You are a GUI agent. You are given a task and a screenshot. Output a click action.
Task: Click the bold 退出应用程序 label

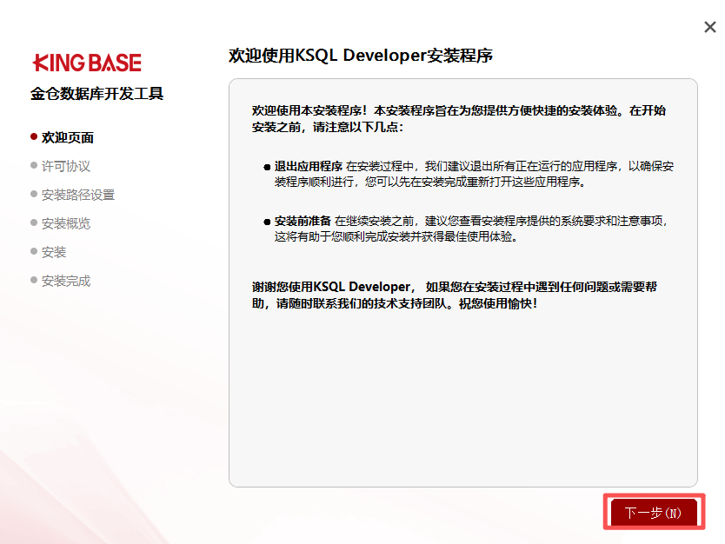[x=308, y=166]
